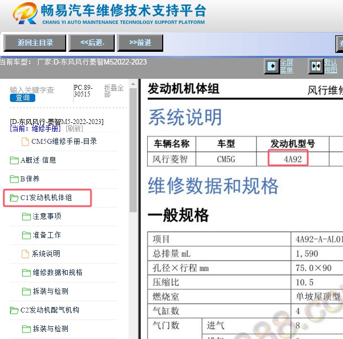
Task: Click the 系统说明 heading in content
Action: click(x=185, y=117)
